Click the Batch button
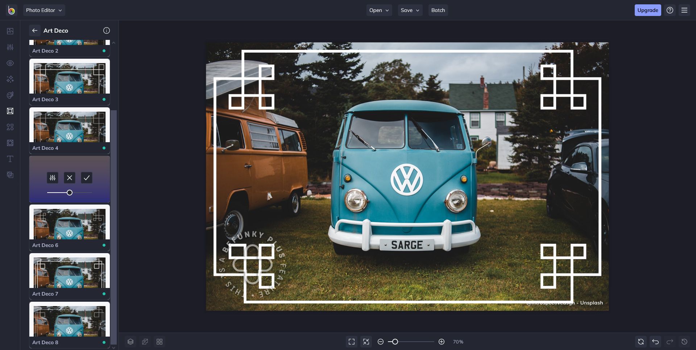This screenshot has width=696, height=350. (438, 10)
